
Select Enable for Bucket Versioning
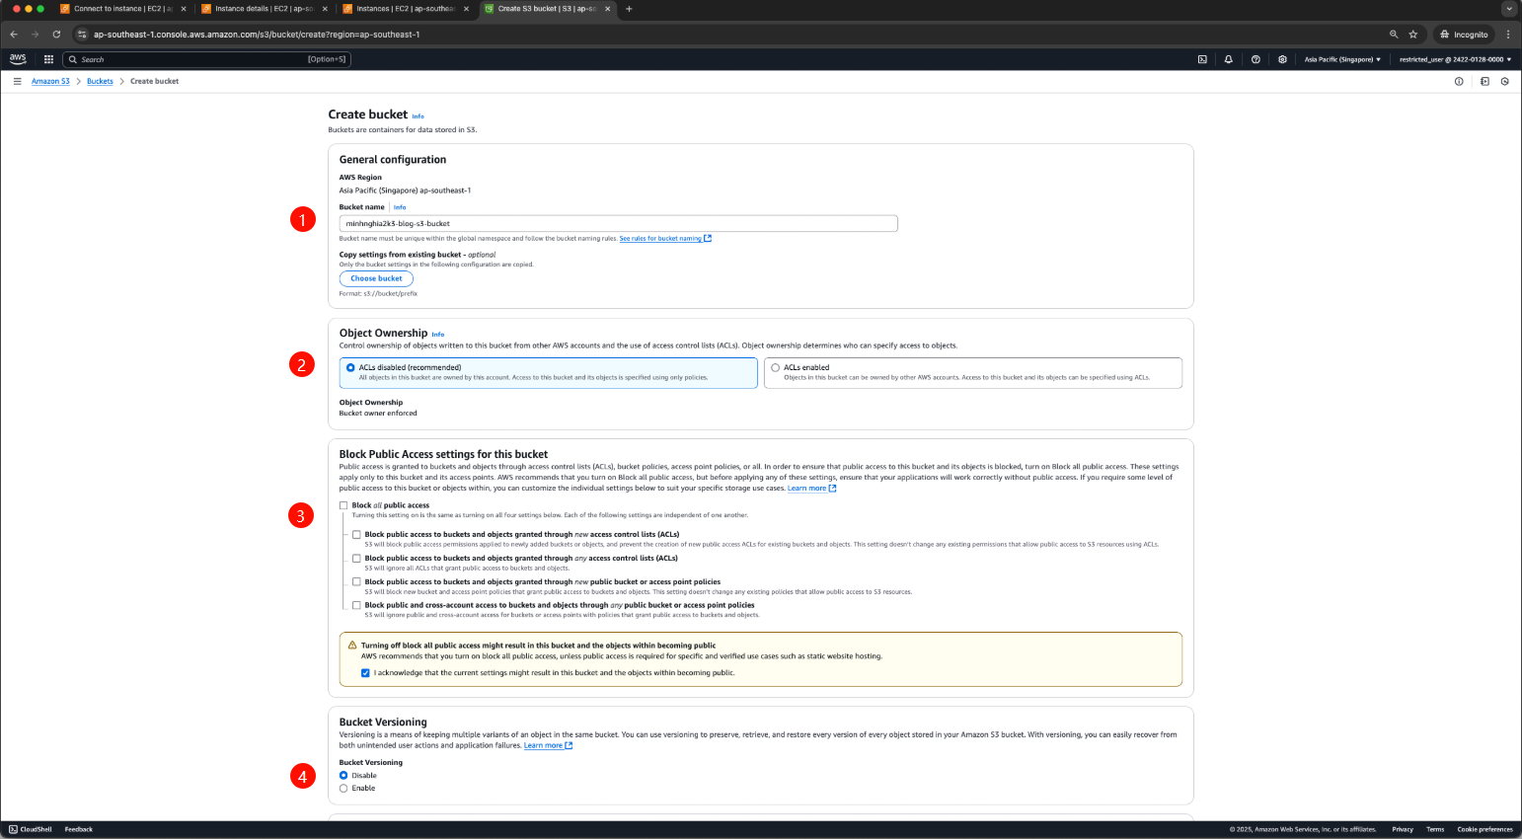pyautogui.click(x=343, y=789)
